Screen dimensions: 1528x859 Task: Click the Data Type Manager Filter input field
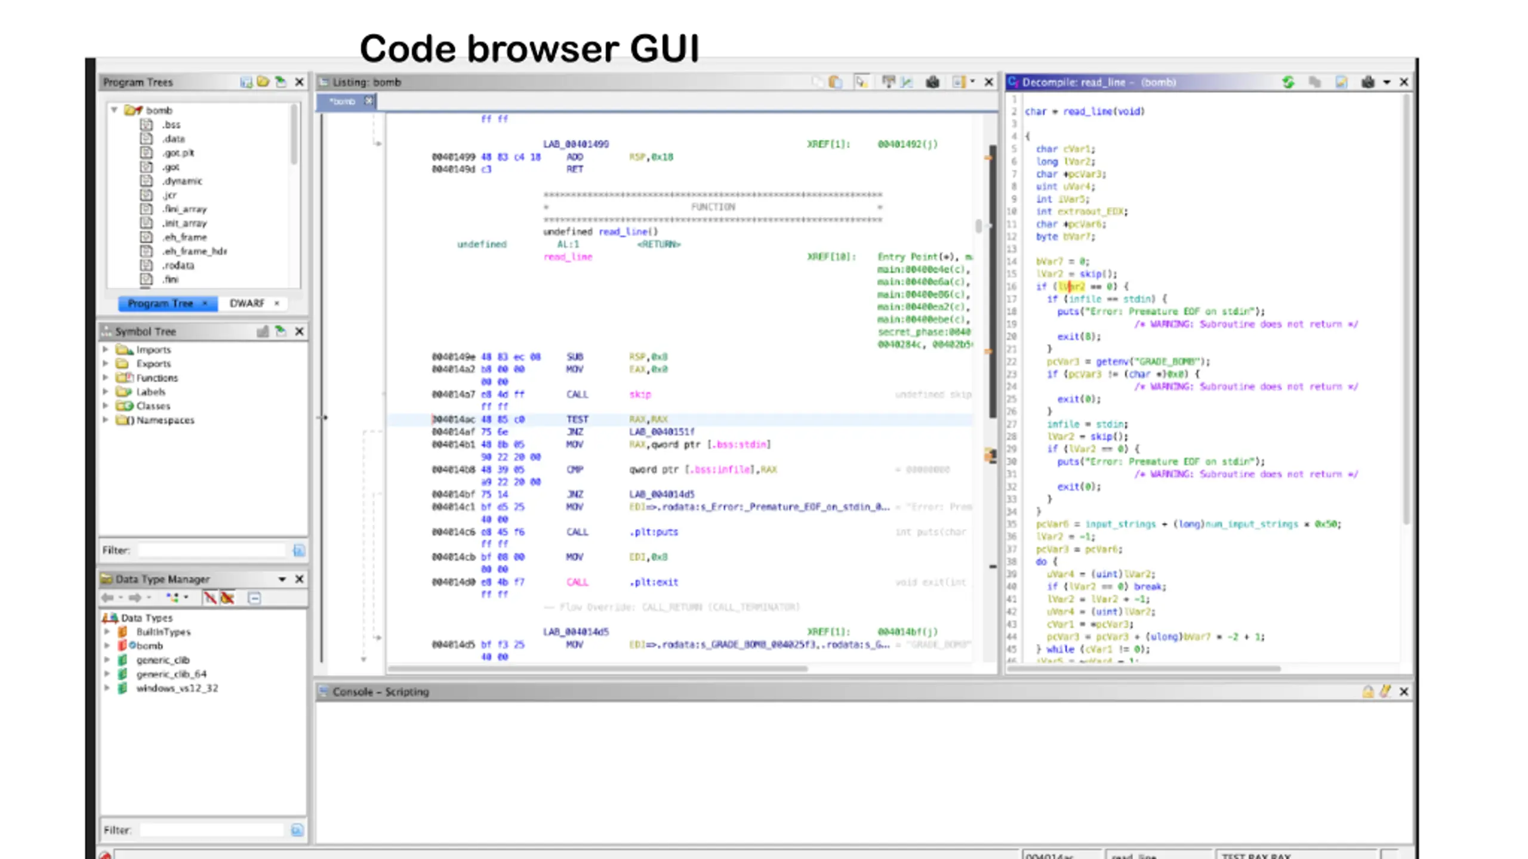pos(212,830)
